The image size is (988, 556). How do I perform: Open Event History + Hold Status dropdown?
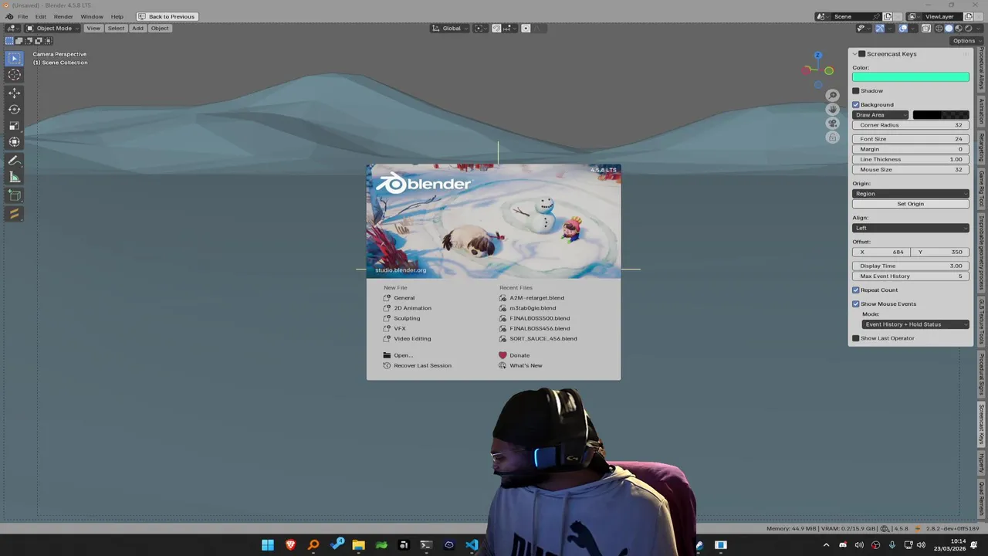[915, 324]
